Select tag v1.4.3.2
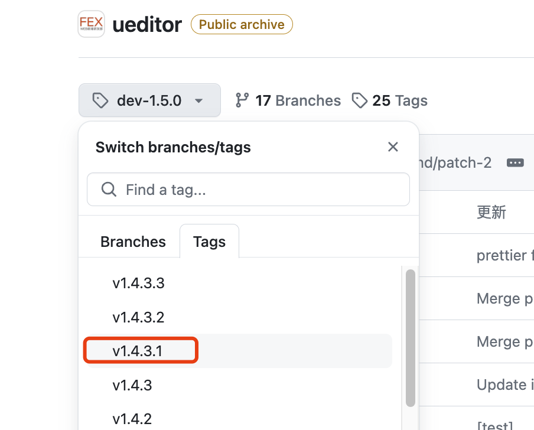This screenshot has width=534, height=430. click(138, 317)
